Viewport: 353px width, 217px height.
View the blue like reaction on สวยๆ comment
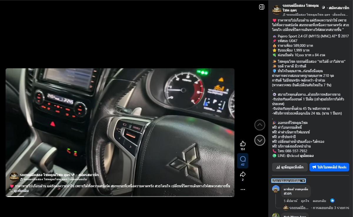click(332, 201)
